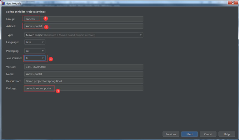This screenshot has width=239, height=140.
Task: Open the Language dropdown set to Java
Action: click(x=35, y=42)
